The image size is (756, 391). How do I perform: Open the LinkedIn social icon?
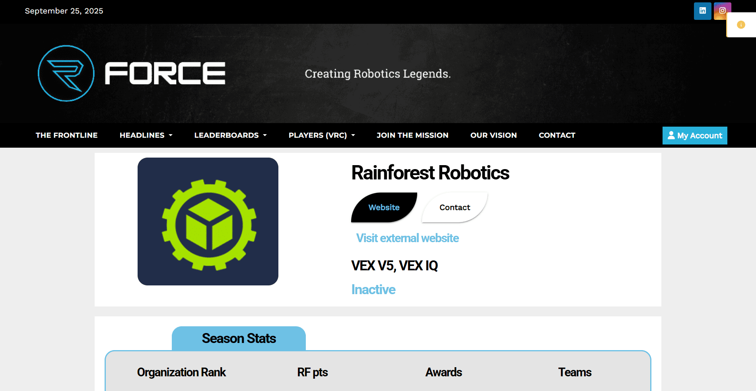[702, 11]
